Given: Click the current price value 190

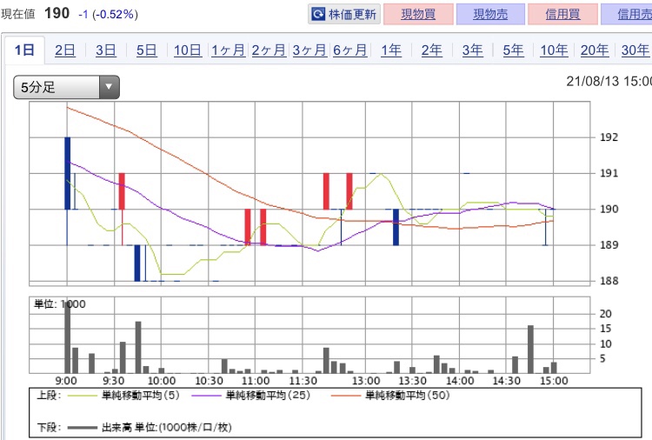Looking at the screenshot, I should 57,13.
